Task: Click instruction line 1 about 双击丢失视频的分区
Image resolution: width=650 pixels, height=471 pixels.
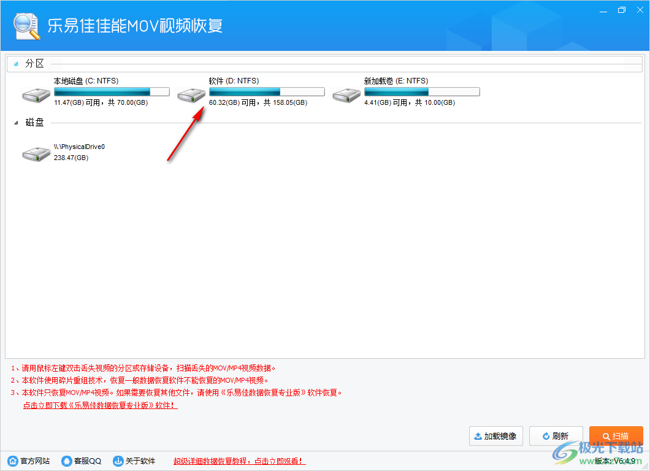Action: tap(143, 368)
